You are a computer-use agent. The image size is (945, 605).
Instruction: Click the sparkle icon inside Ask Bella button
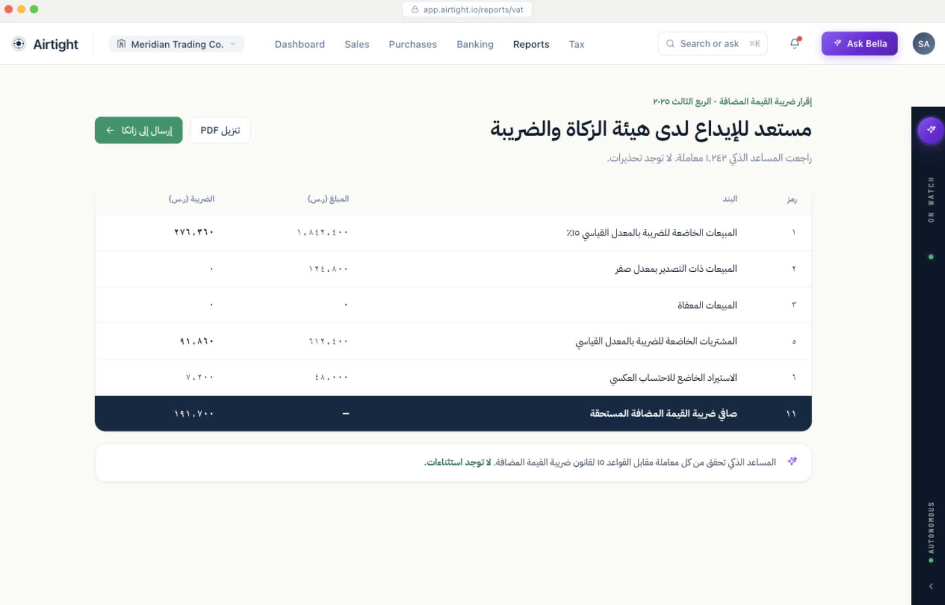click(838, 43)
